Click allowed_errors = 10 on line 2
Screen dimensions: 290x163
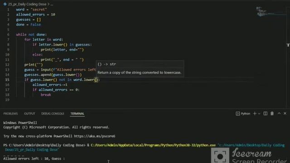coord(35,14)
